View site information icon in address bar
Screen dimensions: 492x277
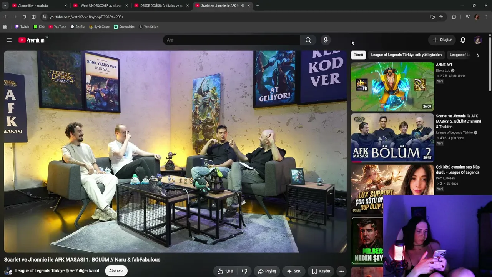tap(45, 17)
